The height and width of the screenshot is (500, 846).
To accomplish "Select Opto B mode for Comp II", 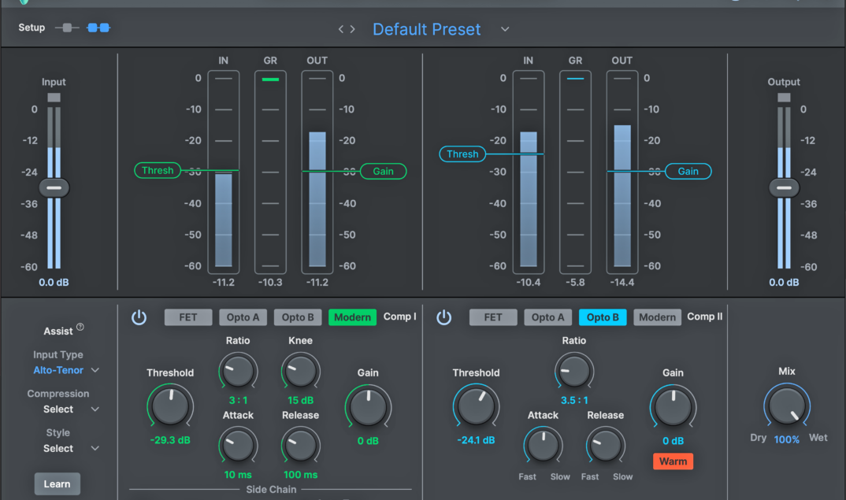I will coord(603,317).
